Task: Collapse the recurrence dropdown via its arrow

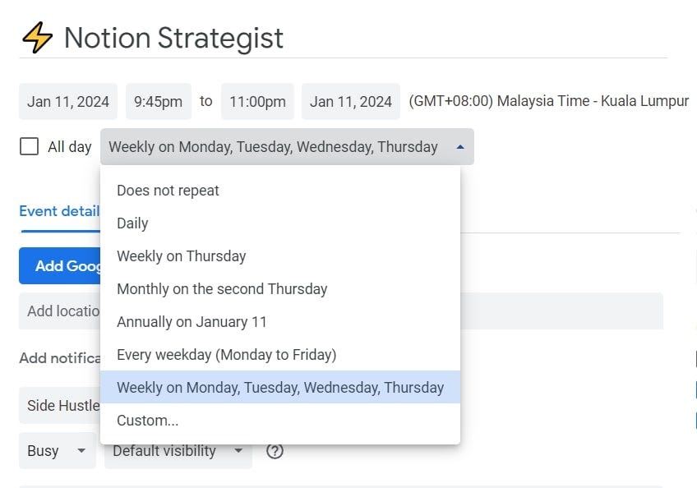Action: tap(459, 146)
